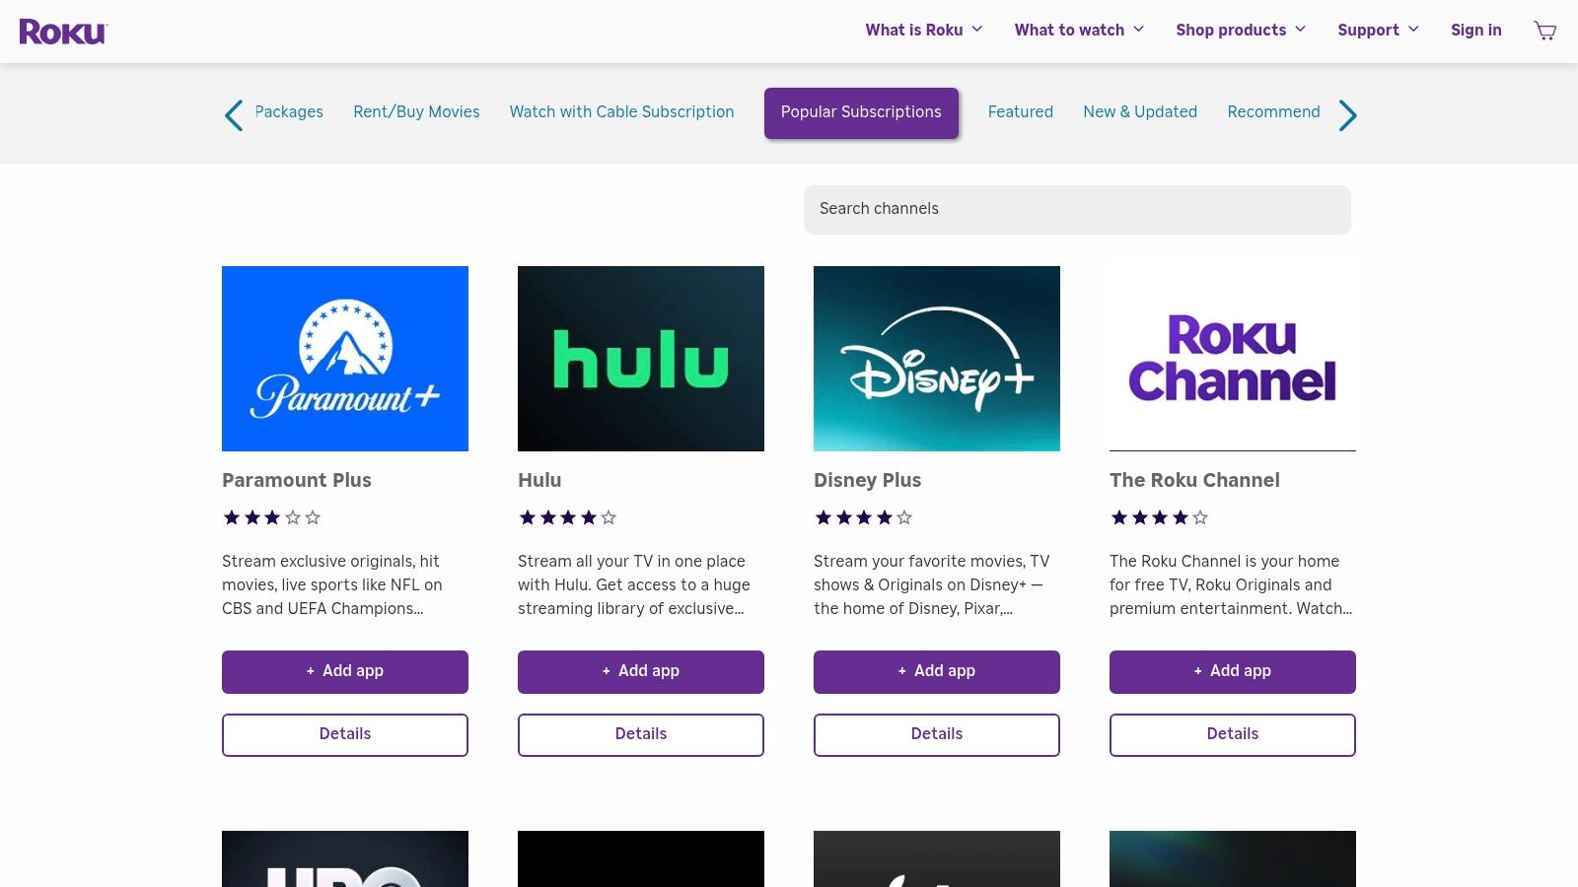This screenshot has width=1578, height=887.
Task: Open the Disney Plus title link
Action: click(x=867, y=480)
